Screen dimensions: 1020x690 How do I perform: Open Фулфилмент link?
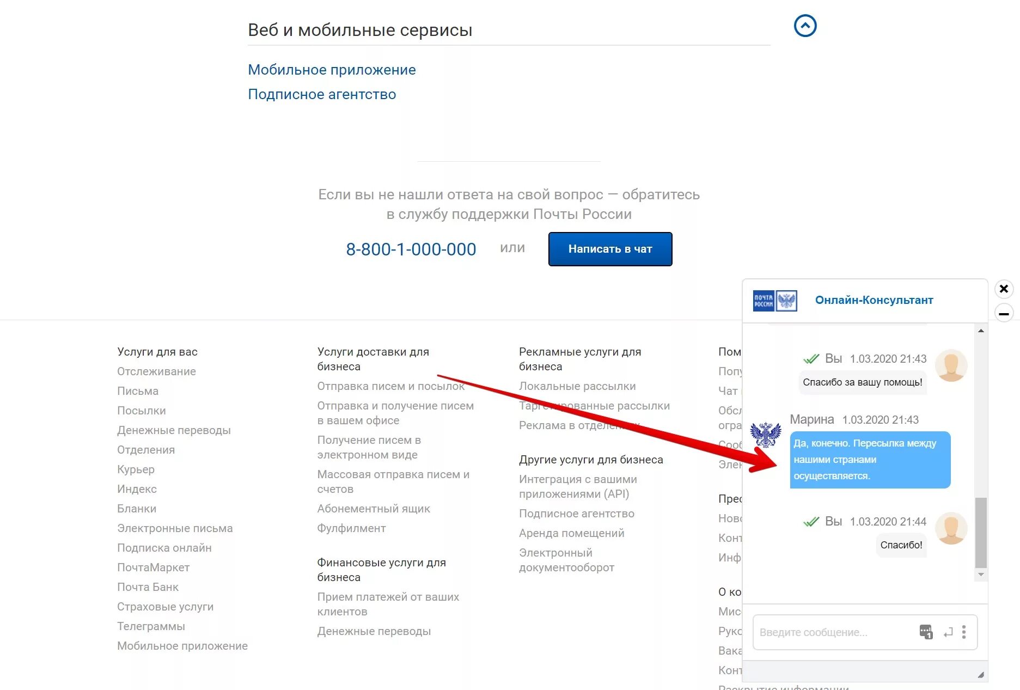[351, 528]
